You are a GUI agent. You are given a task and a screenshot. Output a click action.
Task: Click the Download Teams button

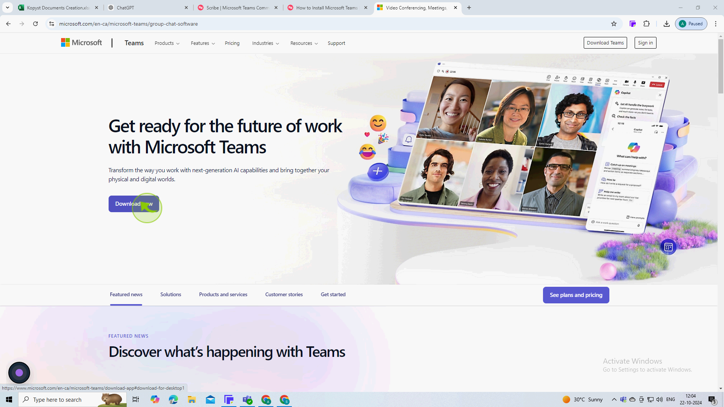(605, 43)
